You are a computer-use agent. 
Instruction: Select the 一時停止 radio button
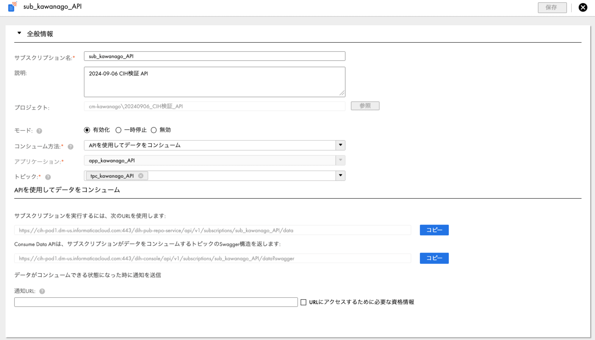[118, 130]
